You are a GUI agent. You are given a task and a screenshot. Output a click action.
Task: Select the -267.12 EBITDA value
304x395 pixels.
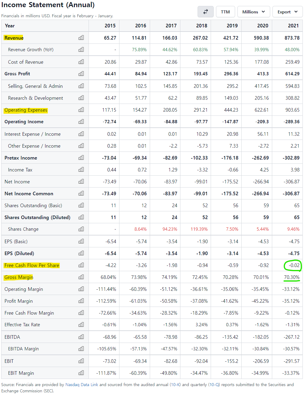[x=292, y=337]
